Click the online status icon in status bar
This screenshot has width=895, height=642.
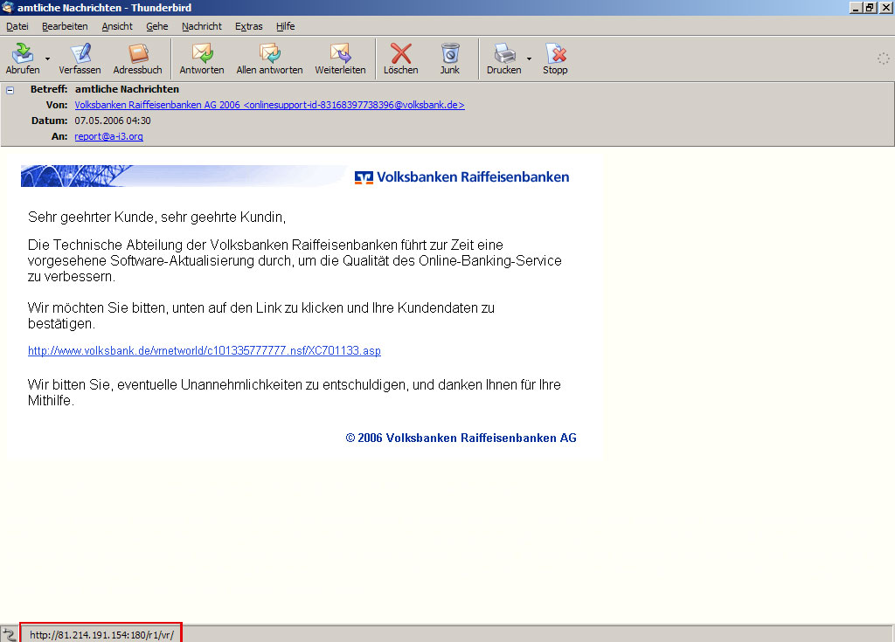tap(9, 635)
